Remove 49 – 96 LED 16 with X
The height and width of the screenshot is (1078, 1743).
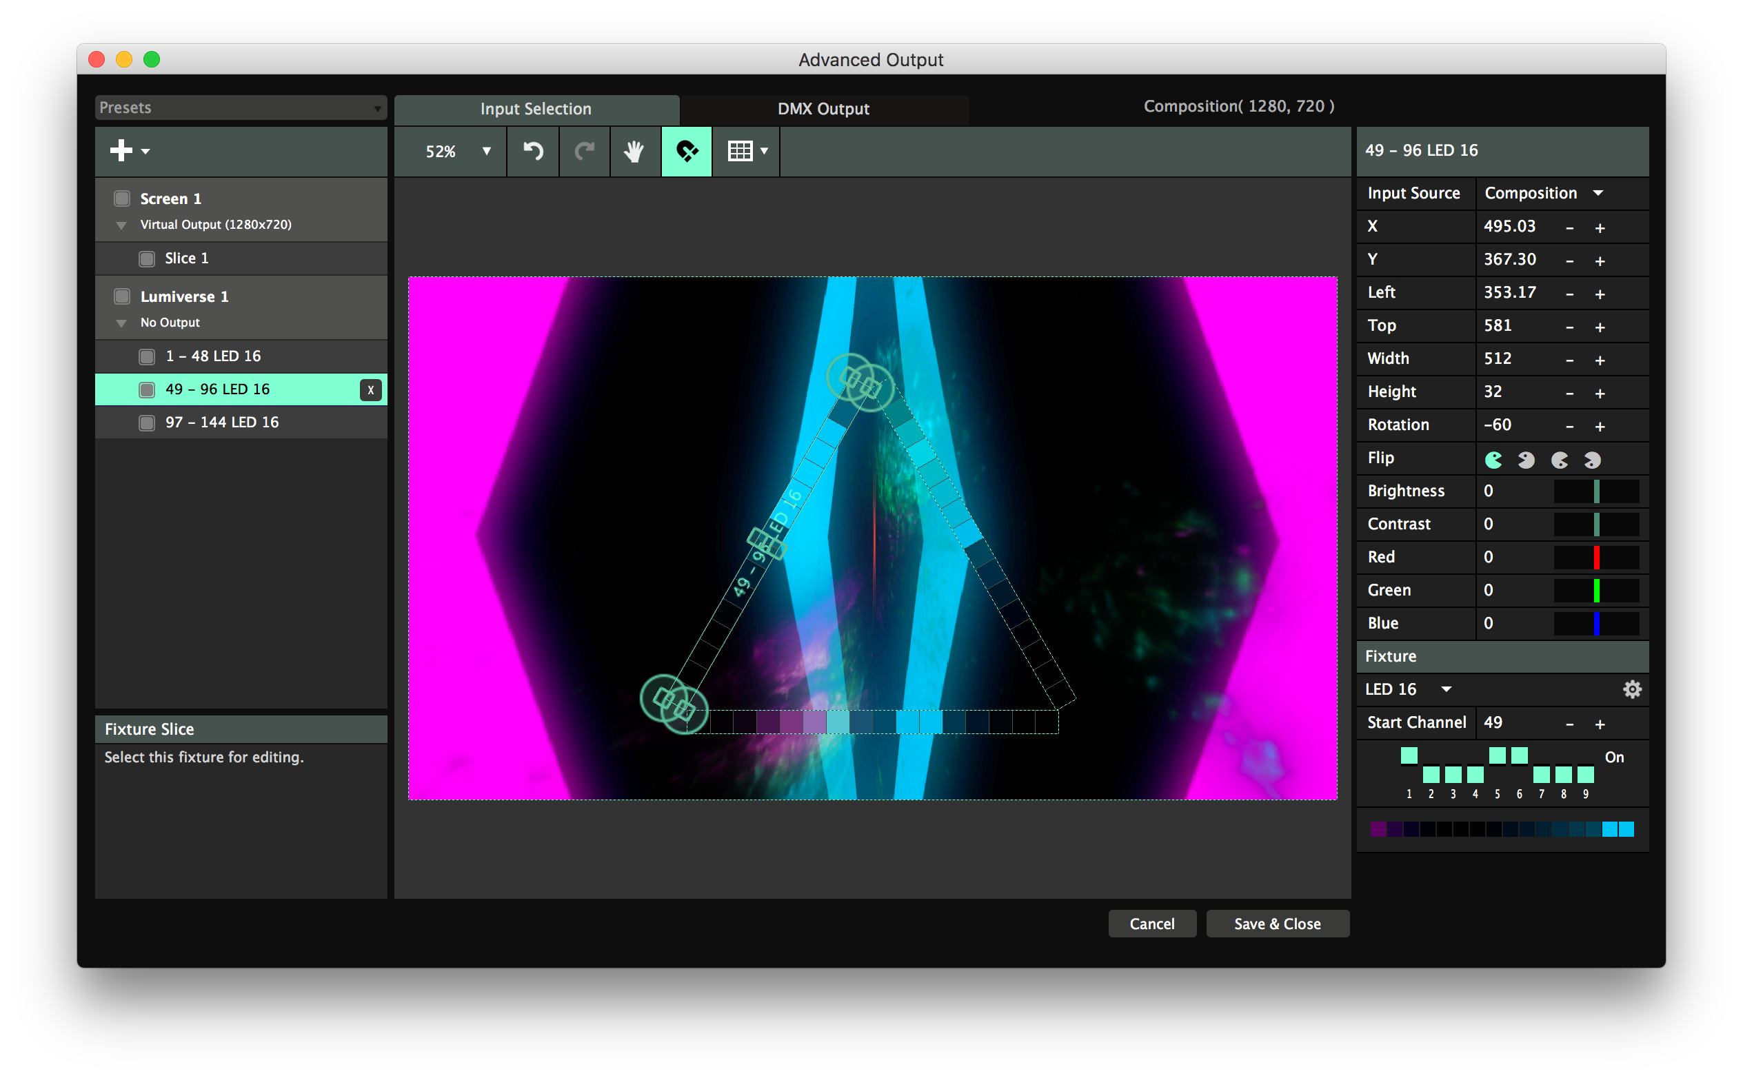point(371,390)
